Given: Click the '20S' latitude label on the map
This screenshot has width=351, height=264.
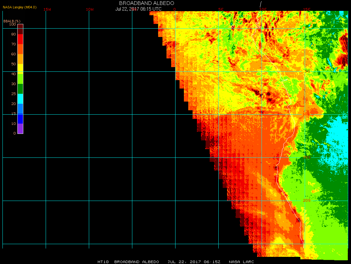Looking at the screenshot, I should (307, 201).
